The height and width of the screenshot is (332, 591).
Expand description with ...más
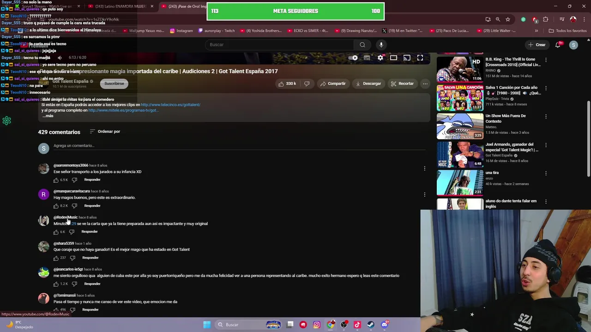coord(48,116)
